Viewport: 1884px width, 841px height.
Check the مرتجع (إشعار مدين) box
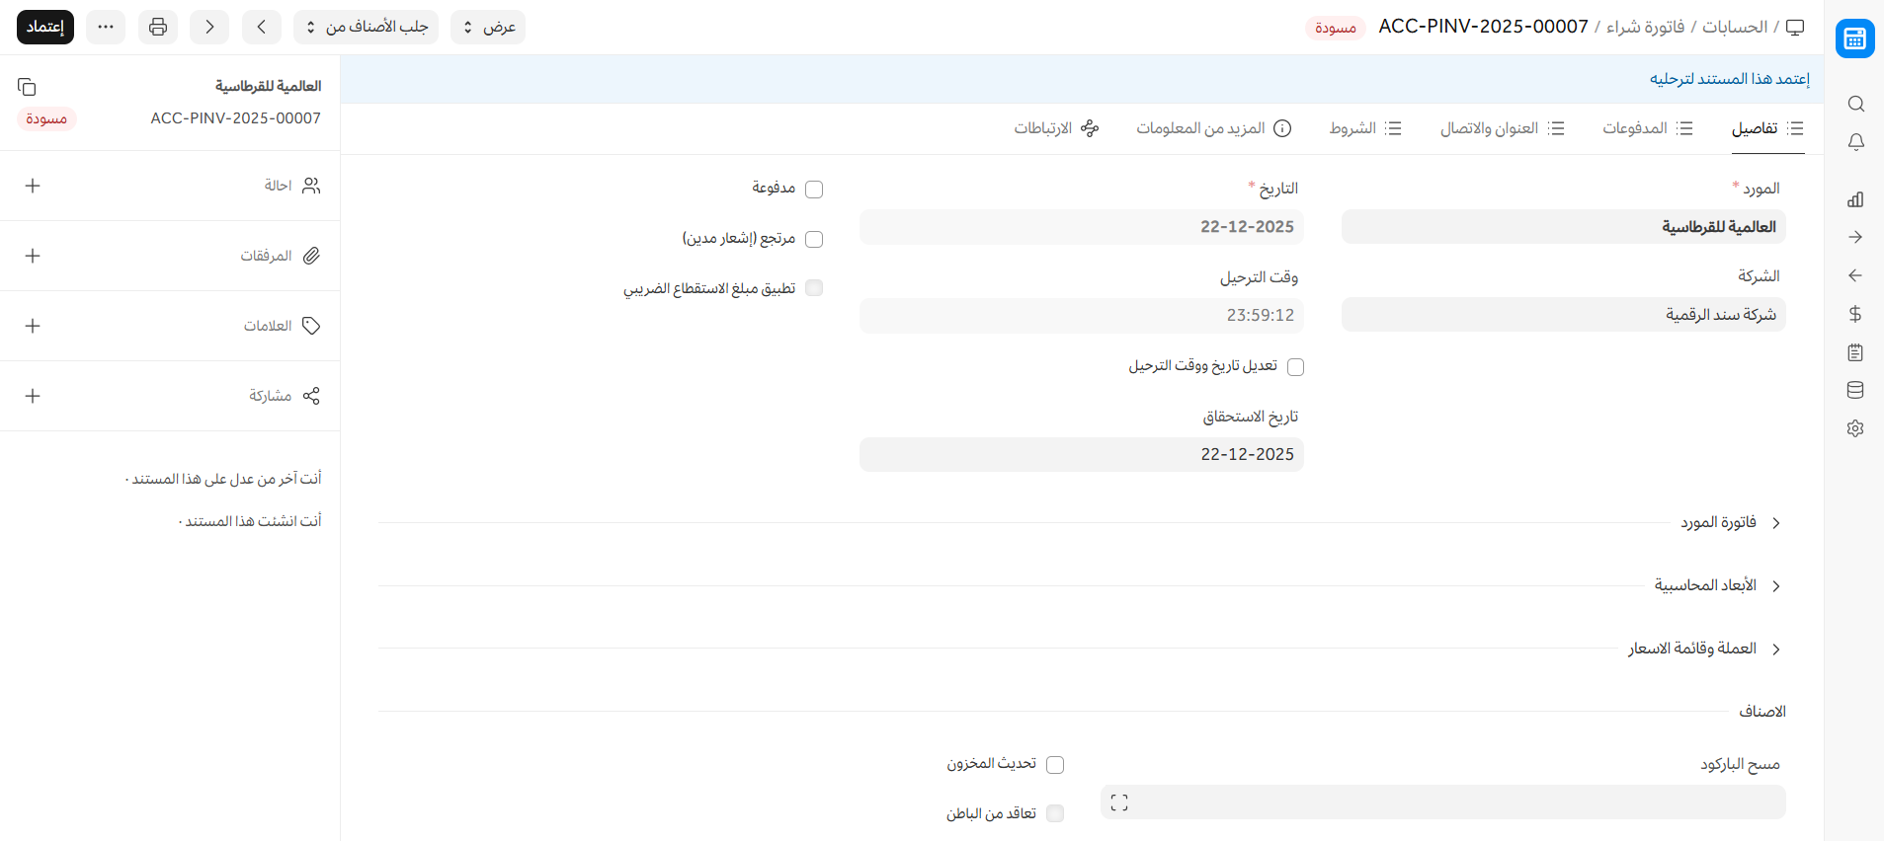pos(814,239)
